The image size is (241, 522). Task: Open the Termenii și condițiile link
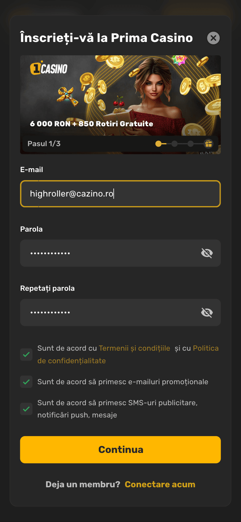[134, 348]
